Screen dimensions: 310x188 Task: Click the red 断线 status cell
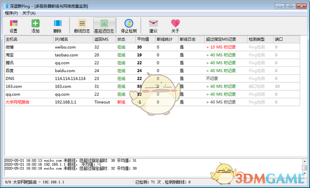click(x=121, y=102)
